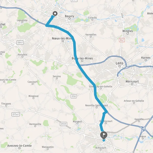Click the D58 road shield

click(74, 96)
